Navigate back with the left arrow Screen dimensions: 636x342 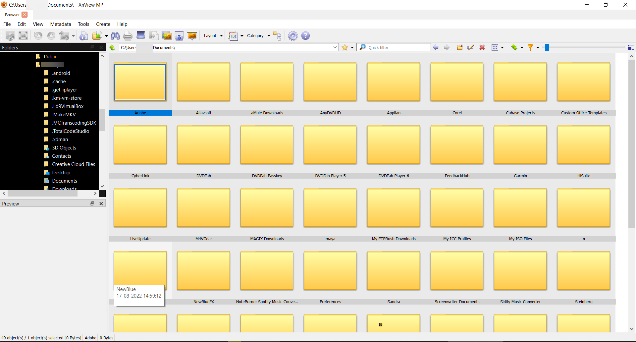436,47
